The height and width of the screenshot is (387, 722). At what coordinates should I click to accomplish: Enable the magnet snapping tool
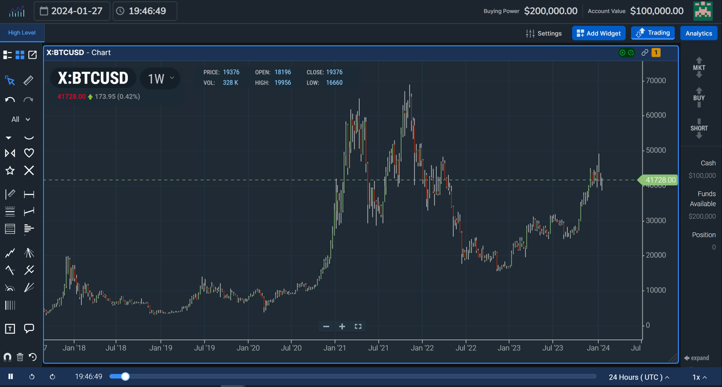pyautogui.click(x=7, y=357)
